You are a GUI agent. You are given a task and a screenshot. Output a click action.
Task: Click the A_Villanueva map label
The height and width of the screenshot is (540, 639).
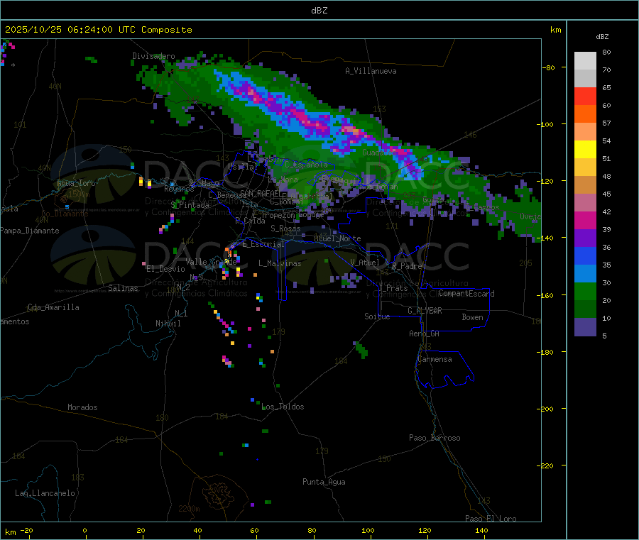pos(371,71)
